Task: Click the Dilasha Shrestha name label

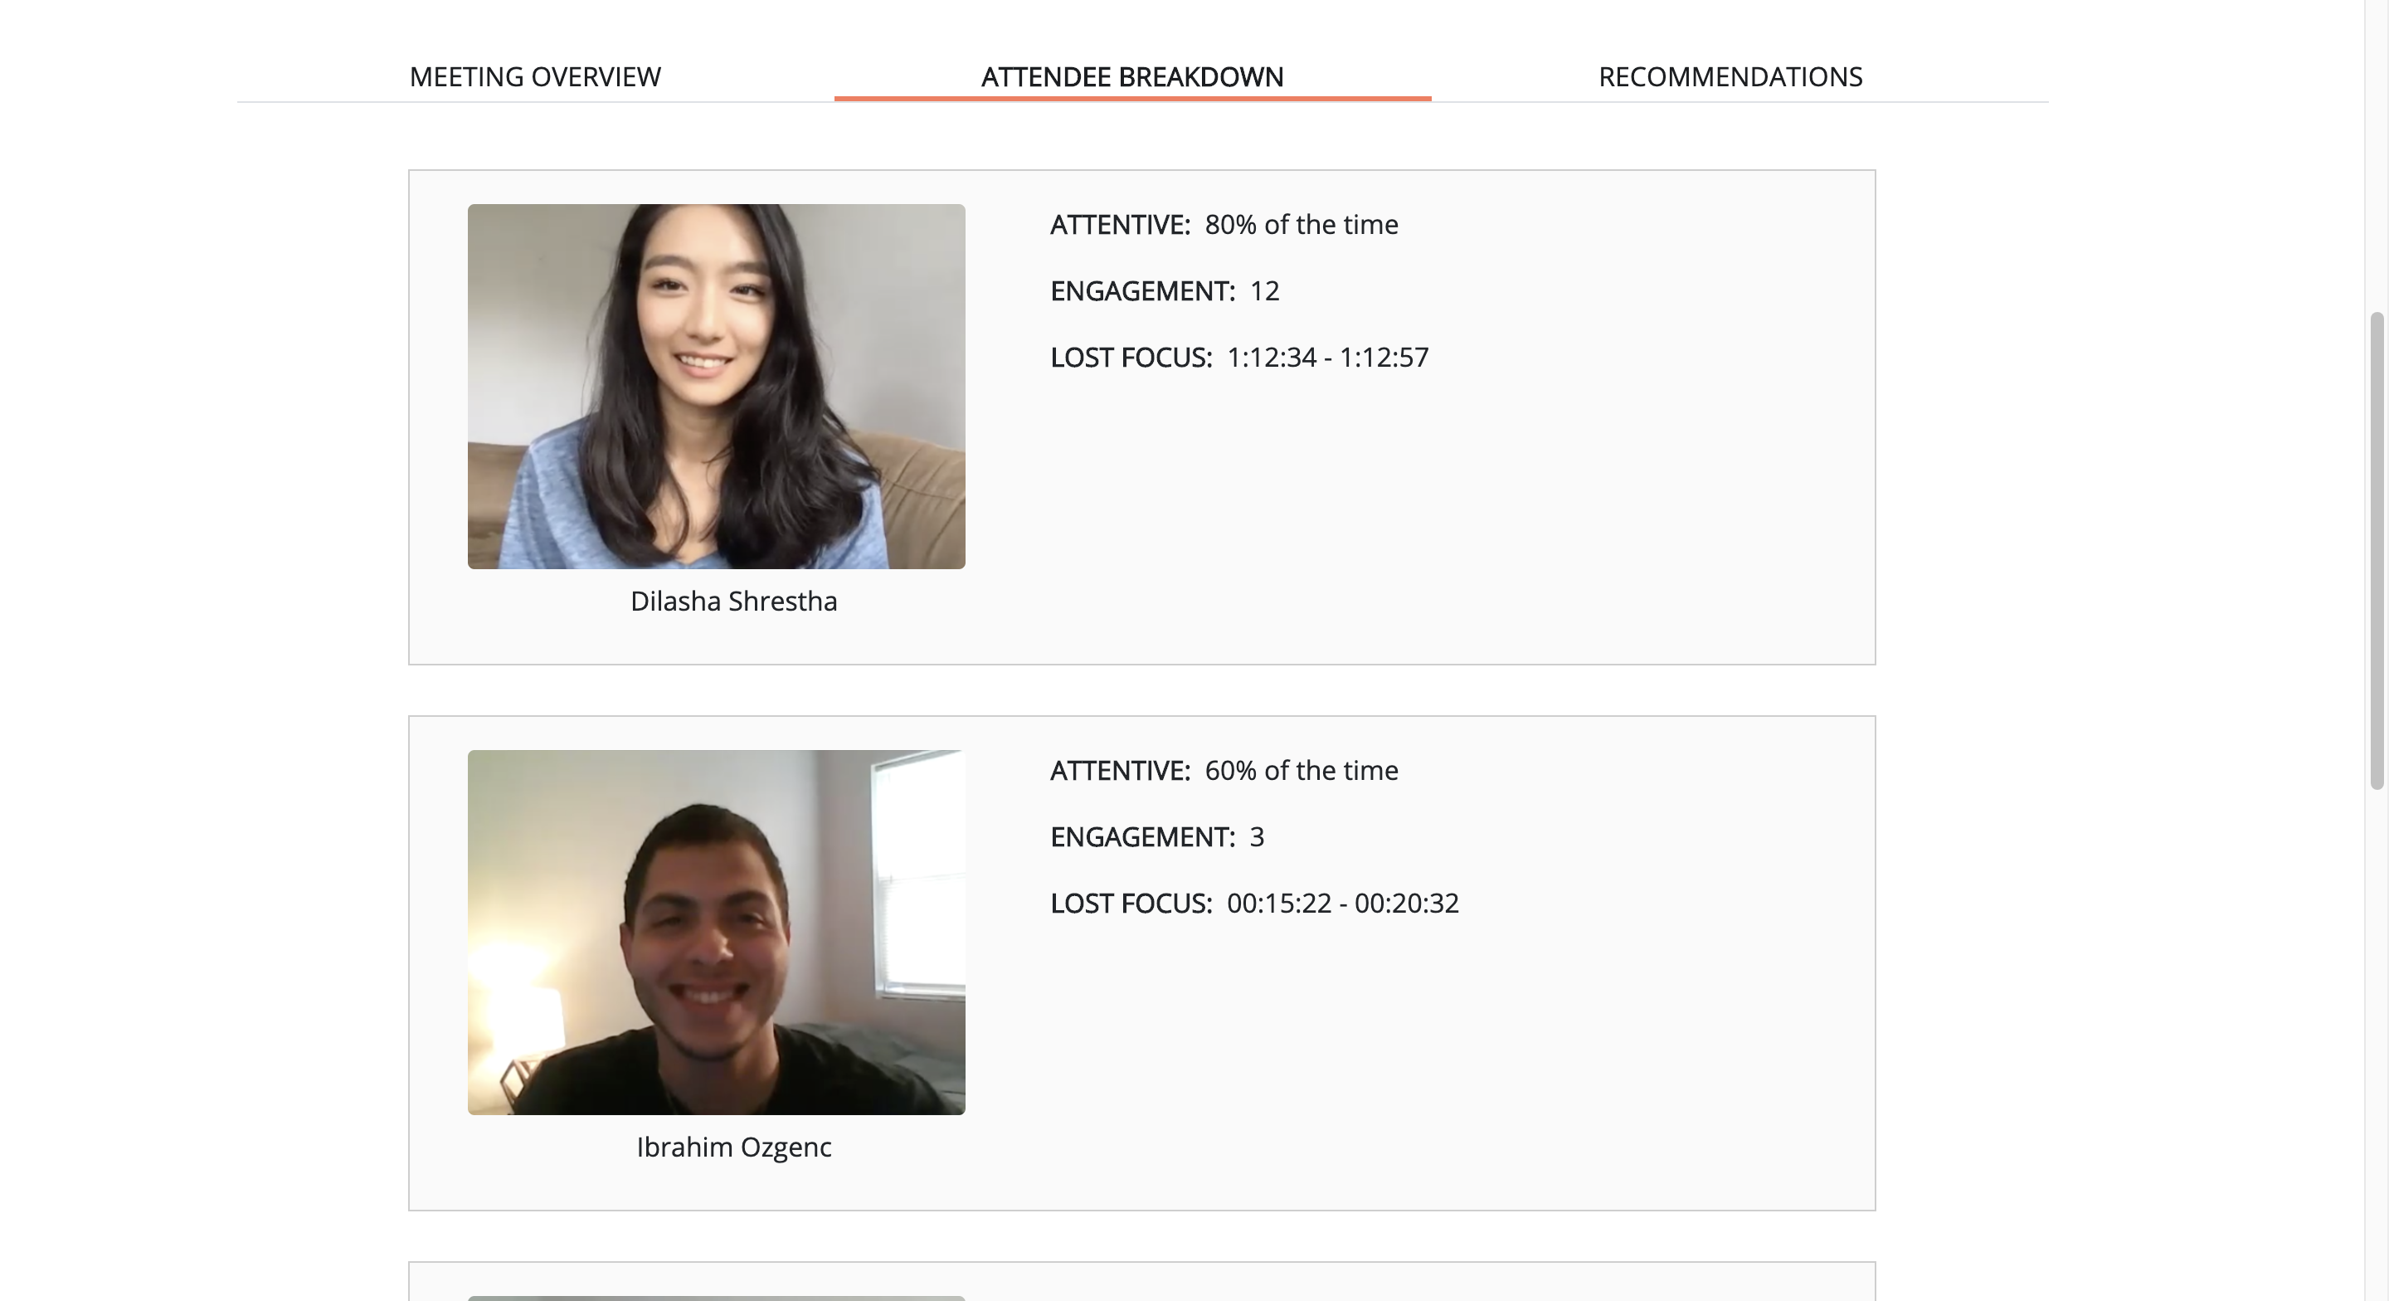Action: (x=733, y=602)
